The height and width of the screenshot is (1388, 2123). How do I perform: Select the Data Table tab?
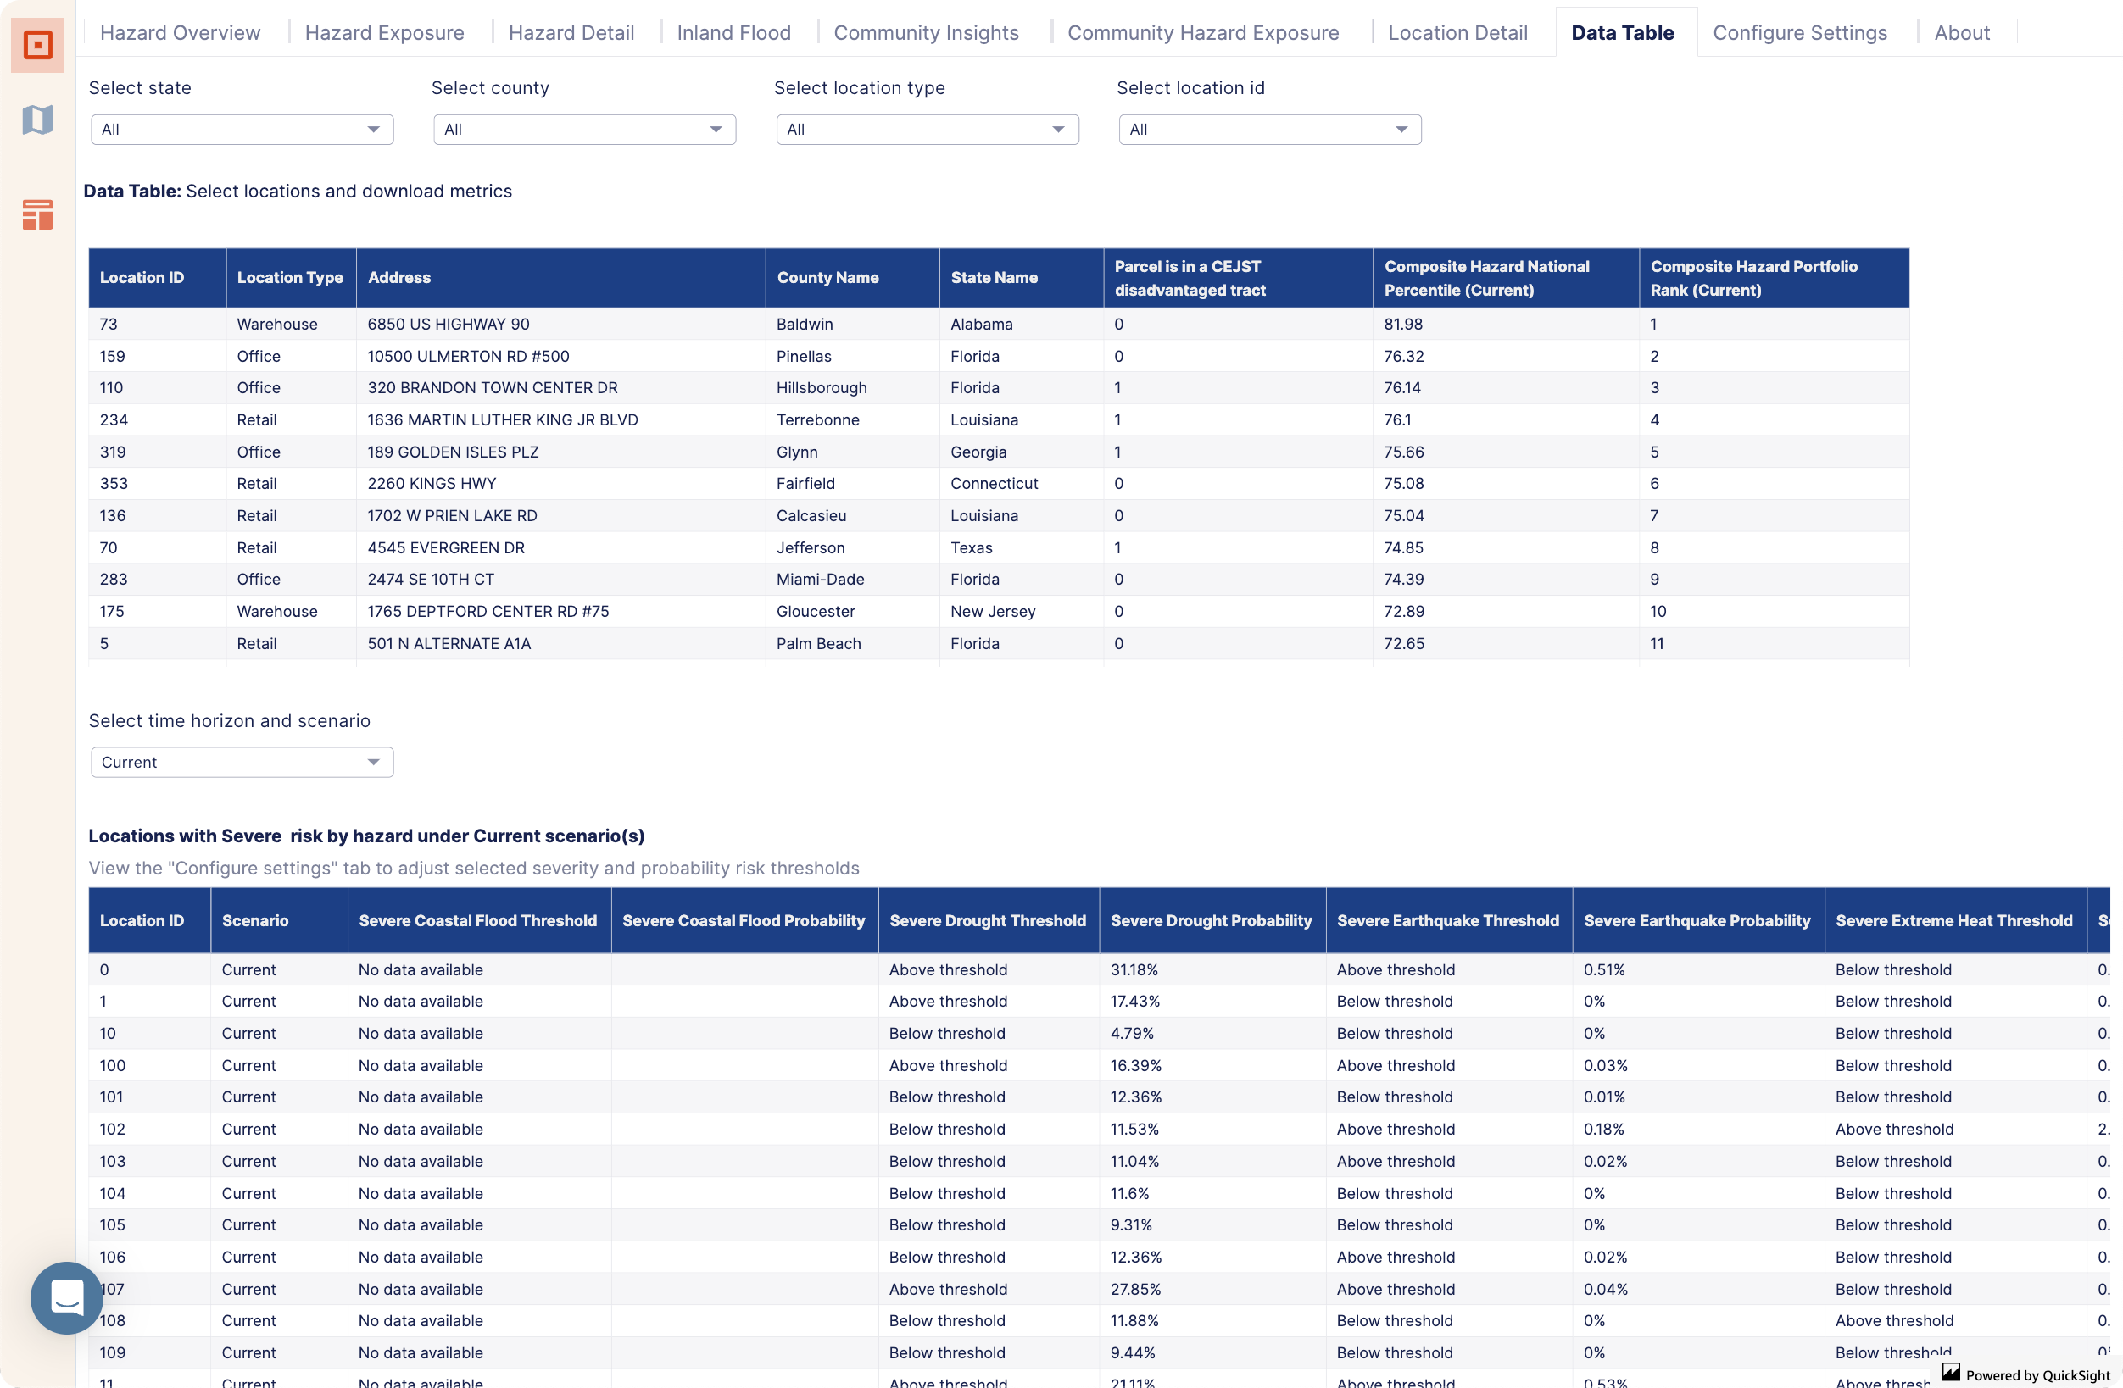point(1622,33)
